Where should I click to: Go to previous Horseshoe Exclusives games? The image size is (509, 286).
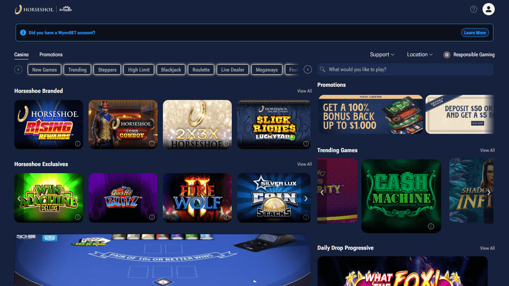tap(19, 198)
